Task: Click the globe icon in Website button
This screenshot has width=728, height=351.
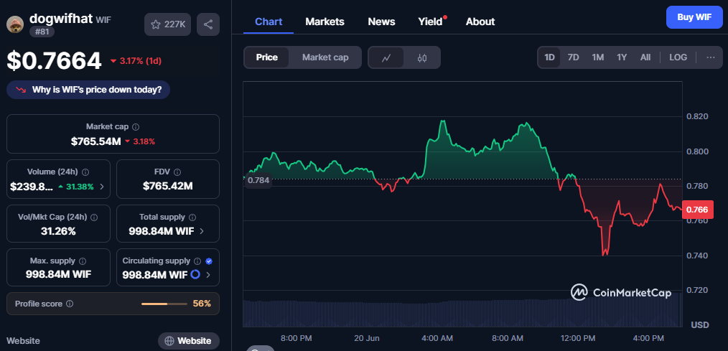Action: pos(169,341)
